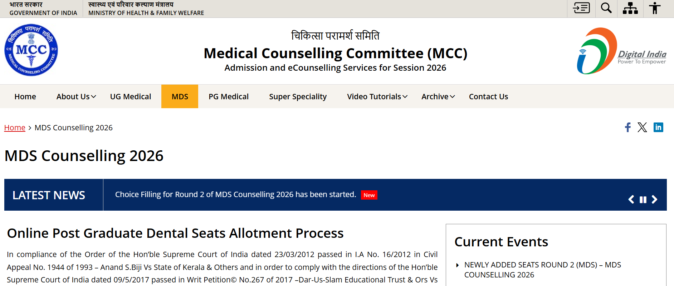Expand the Archive dropdown menu
Viewport: 674px width, 286px height.
click(438, 96)
